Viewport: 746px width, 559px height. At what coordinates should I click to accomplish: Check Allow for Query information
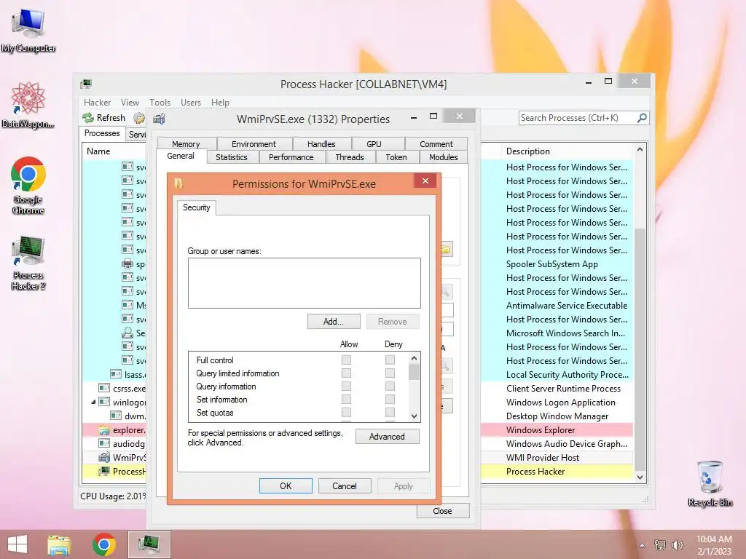coord(346,386)
